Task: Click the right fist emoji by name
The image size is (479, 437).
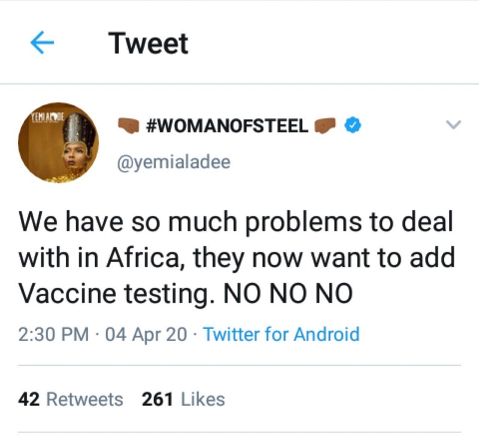Action: (325, 126)
